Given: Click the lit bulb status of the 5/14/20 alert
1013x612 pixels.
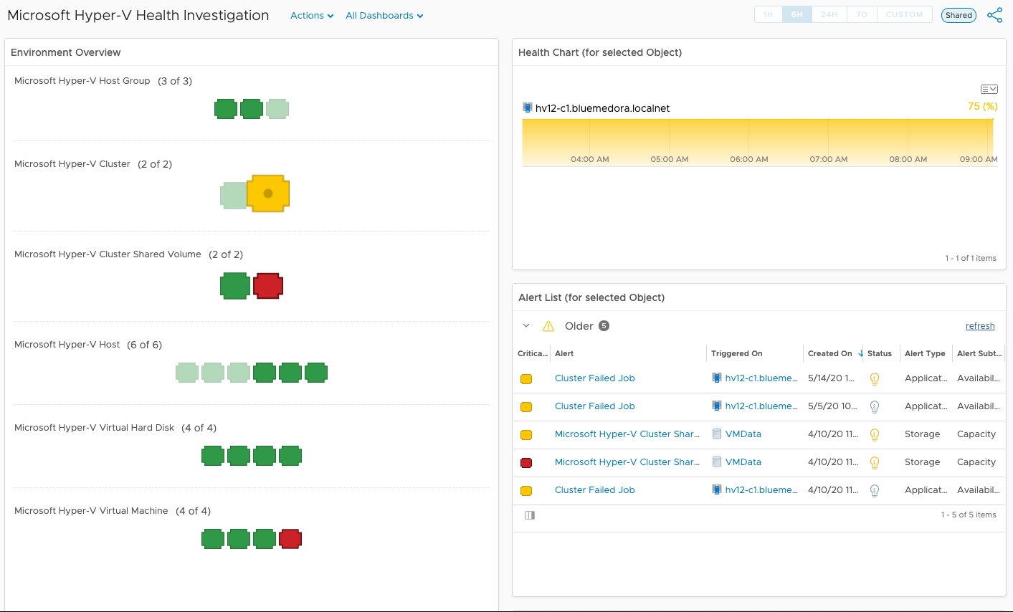Looking at the screenshot, I should coord(875,378).
